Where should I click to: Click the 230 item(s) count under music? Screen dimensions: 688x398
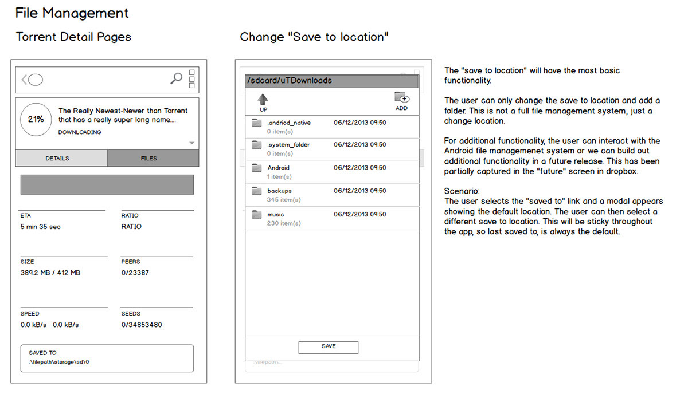point(284,223)
